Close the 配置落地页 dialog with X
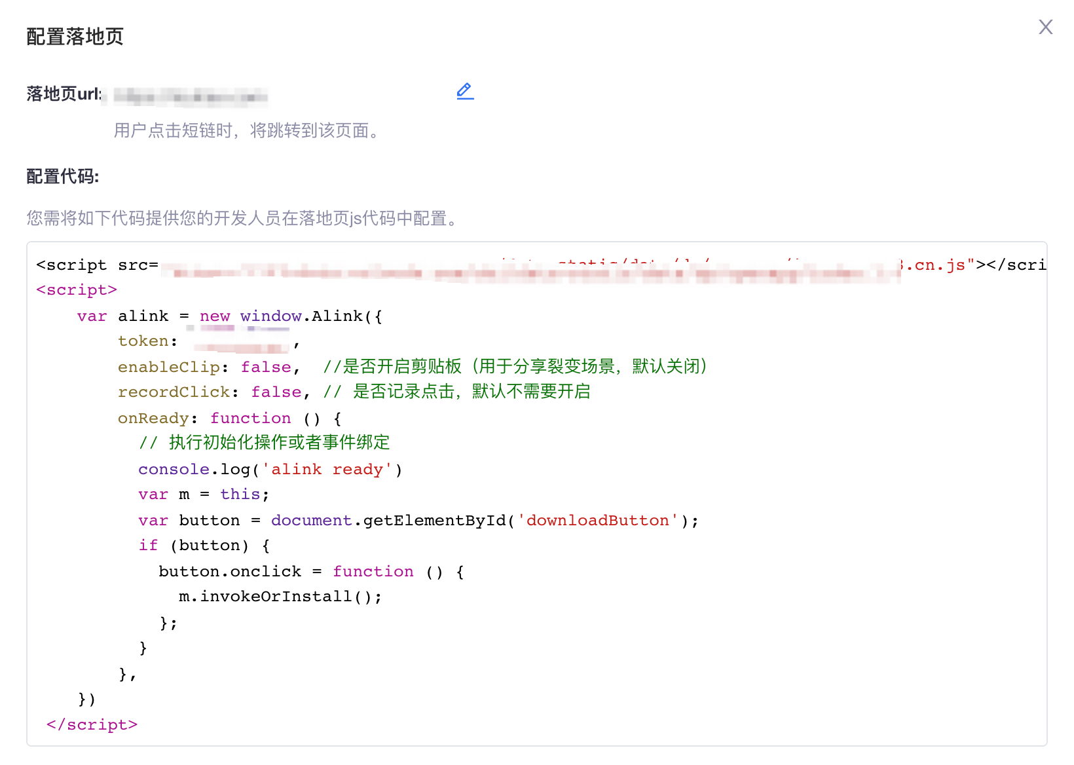Screen dimensions: 1074x765 1046,27
